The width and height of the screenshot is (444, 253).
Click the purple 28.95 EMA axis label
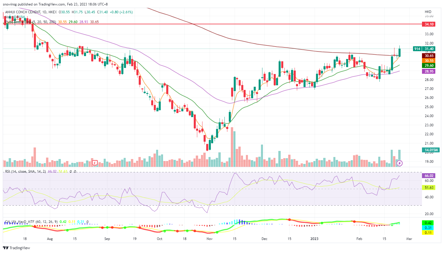(429, 71)
